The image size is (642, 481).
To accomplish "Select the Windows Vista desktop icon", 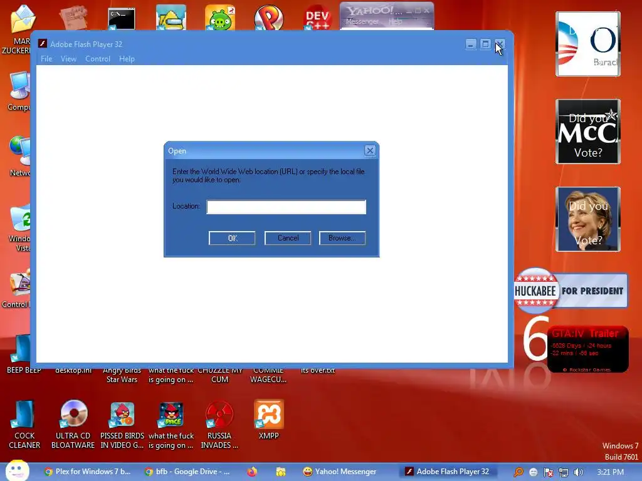I will click(19, 228).
